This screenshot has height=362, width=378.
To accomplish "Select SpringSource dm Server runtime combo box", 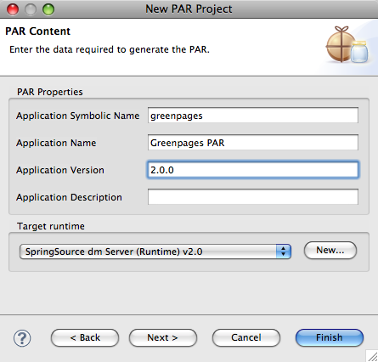I will click(x=155, y=252).
